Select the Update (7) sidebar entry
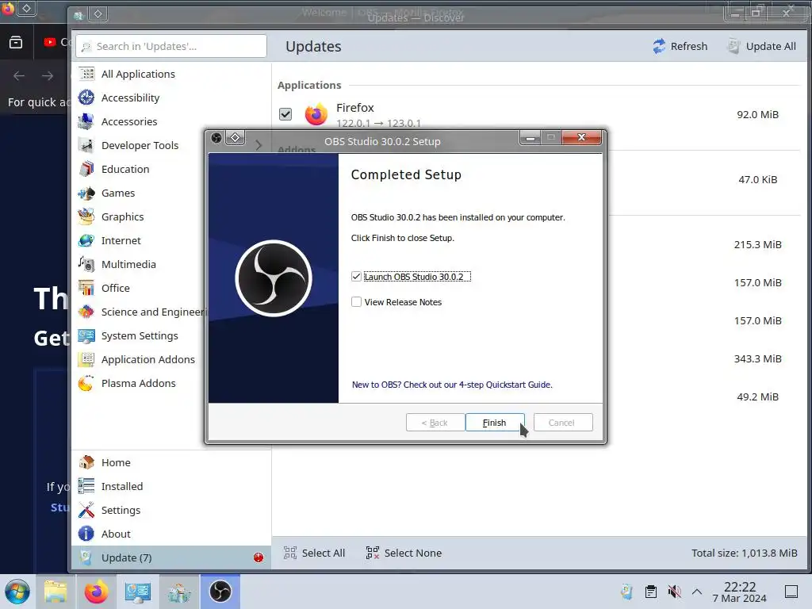 [x=171, y=557]
